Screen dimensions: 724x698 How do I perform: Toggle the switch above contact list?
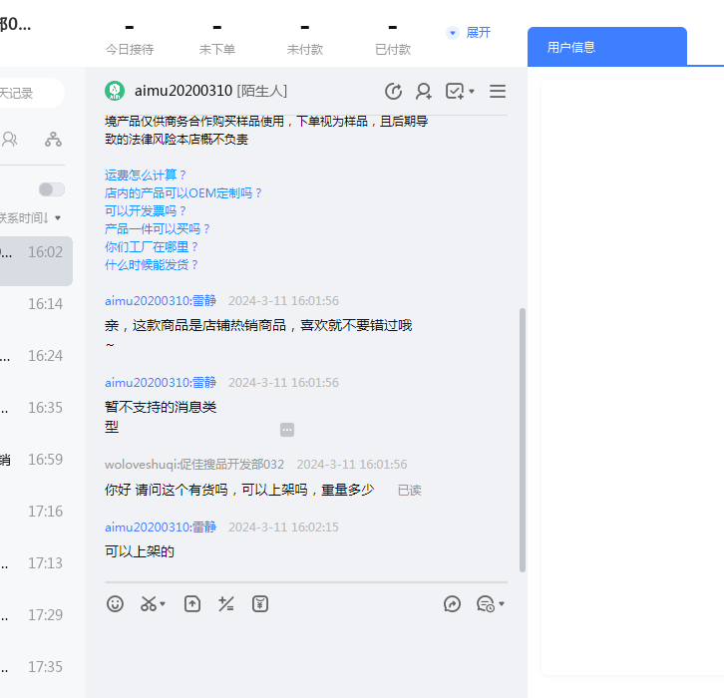(x=52, y=189)
